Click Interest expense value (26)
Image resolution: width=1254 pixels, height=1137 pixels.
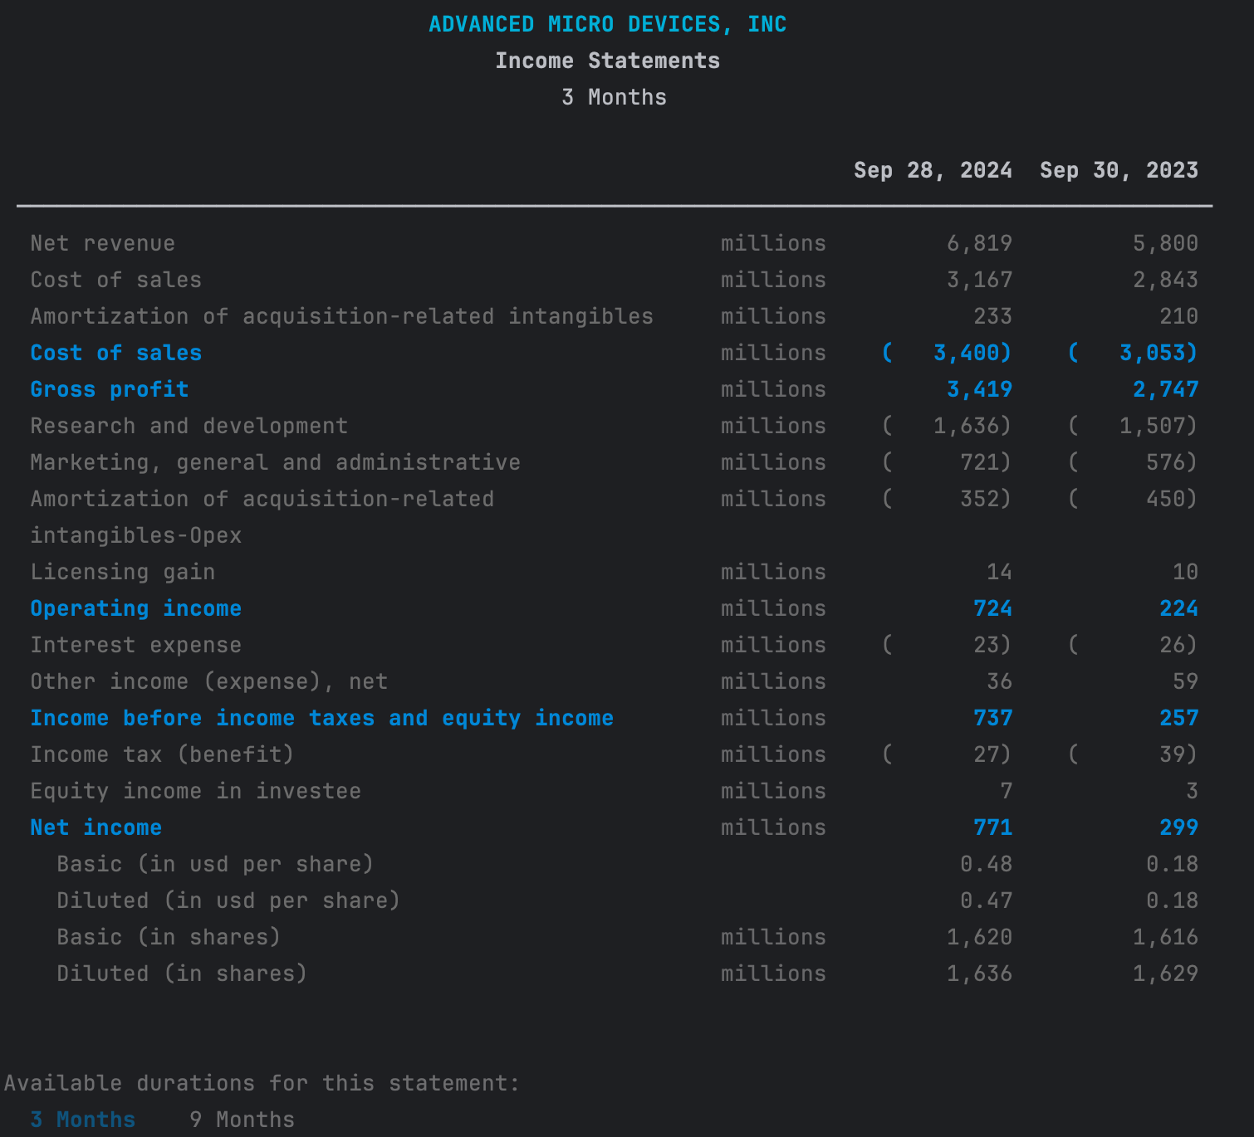[1133, 645]
